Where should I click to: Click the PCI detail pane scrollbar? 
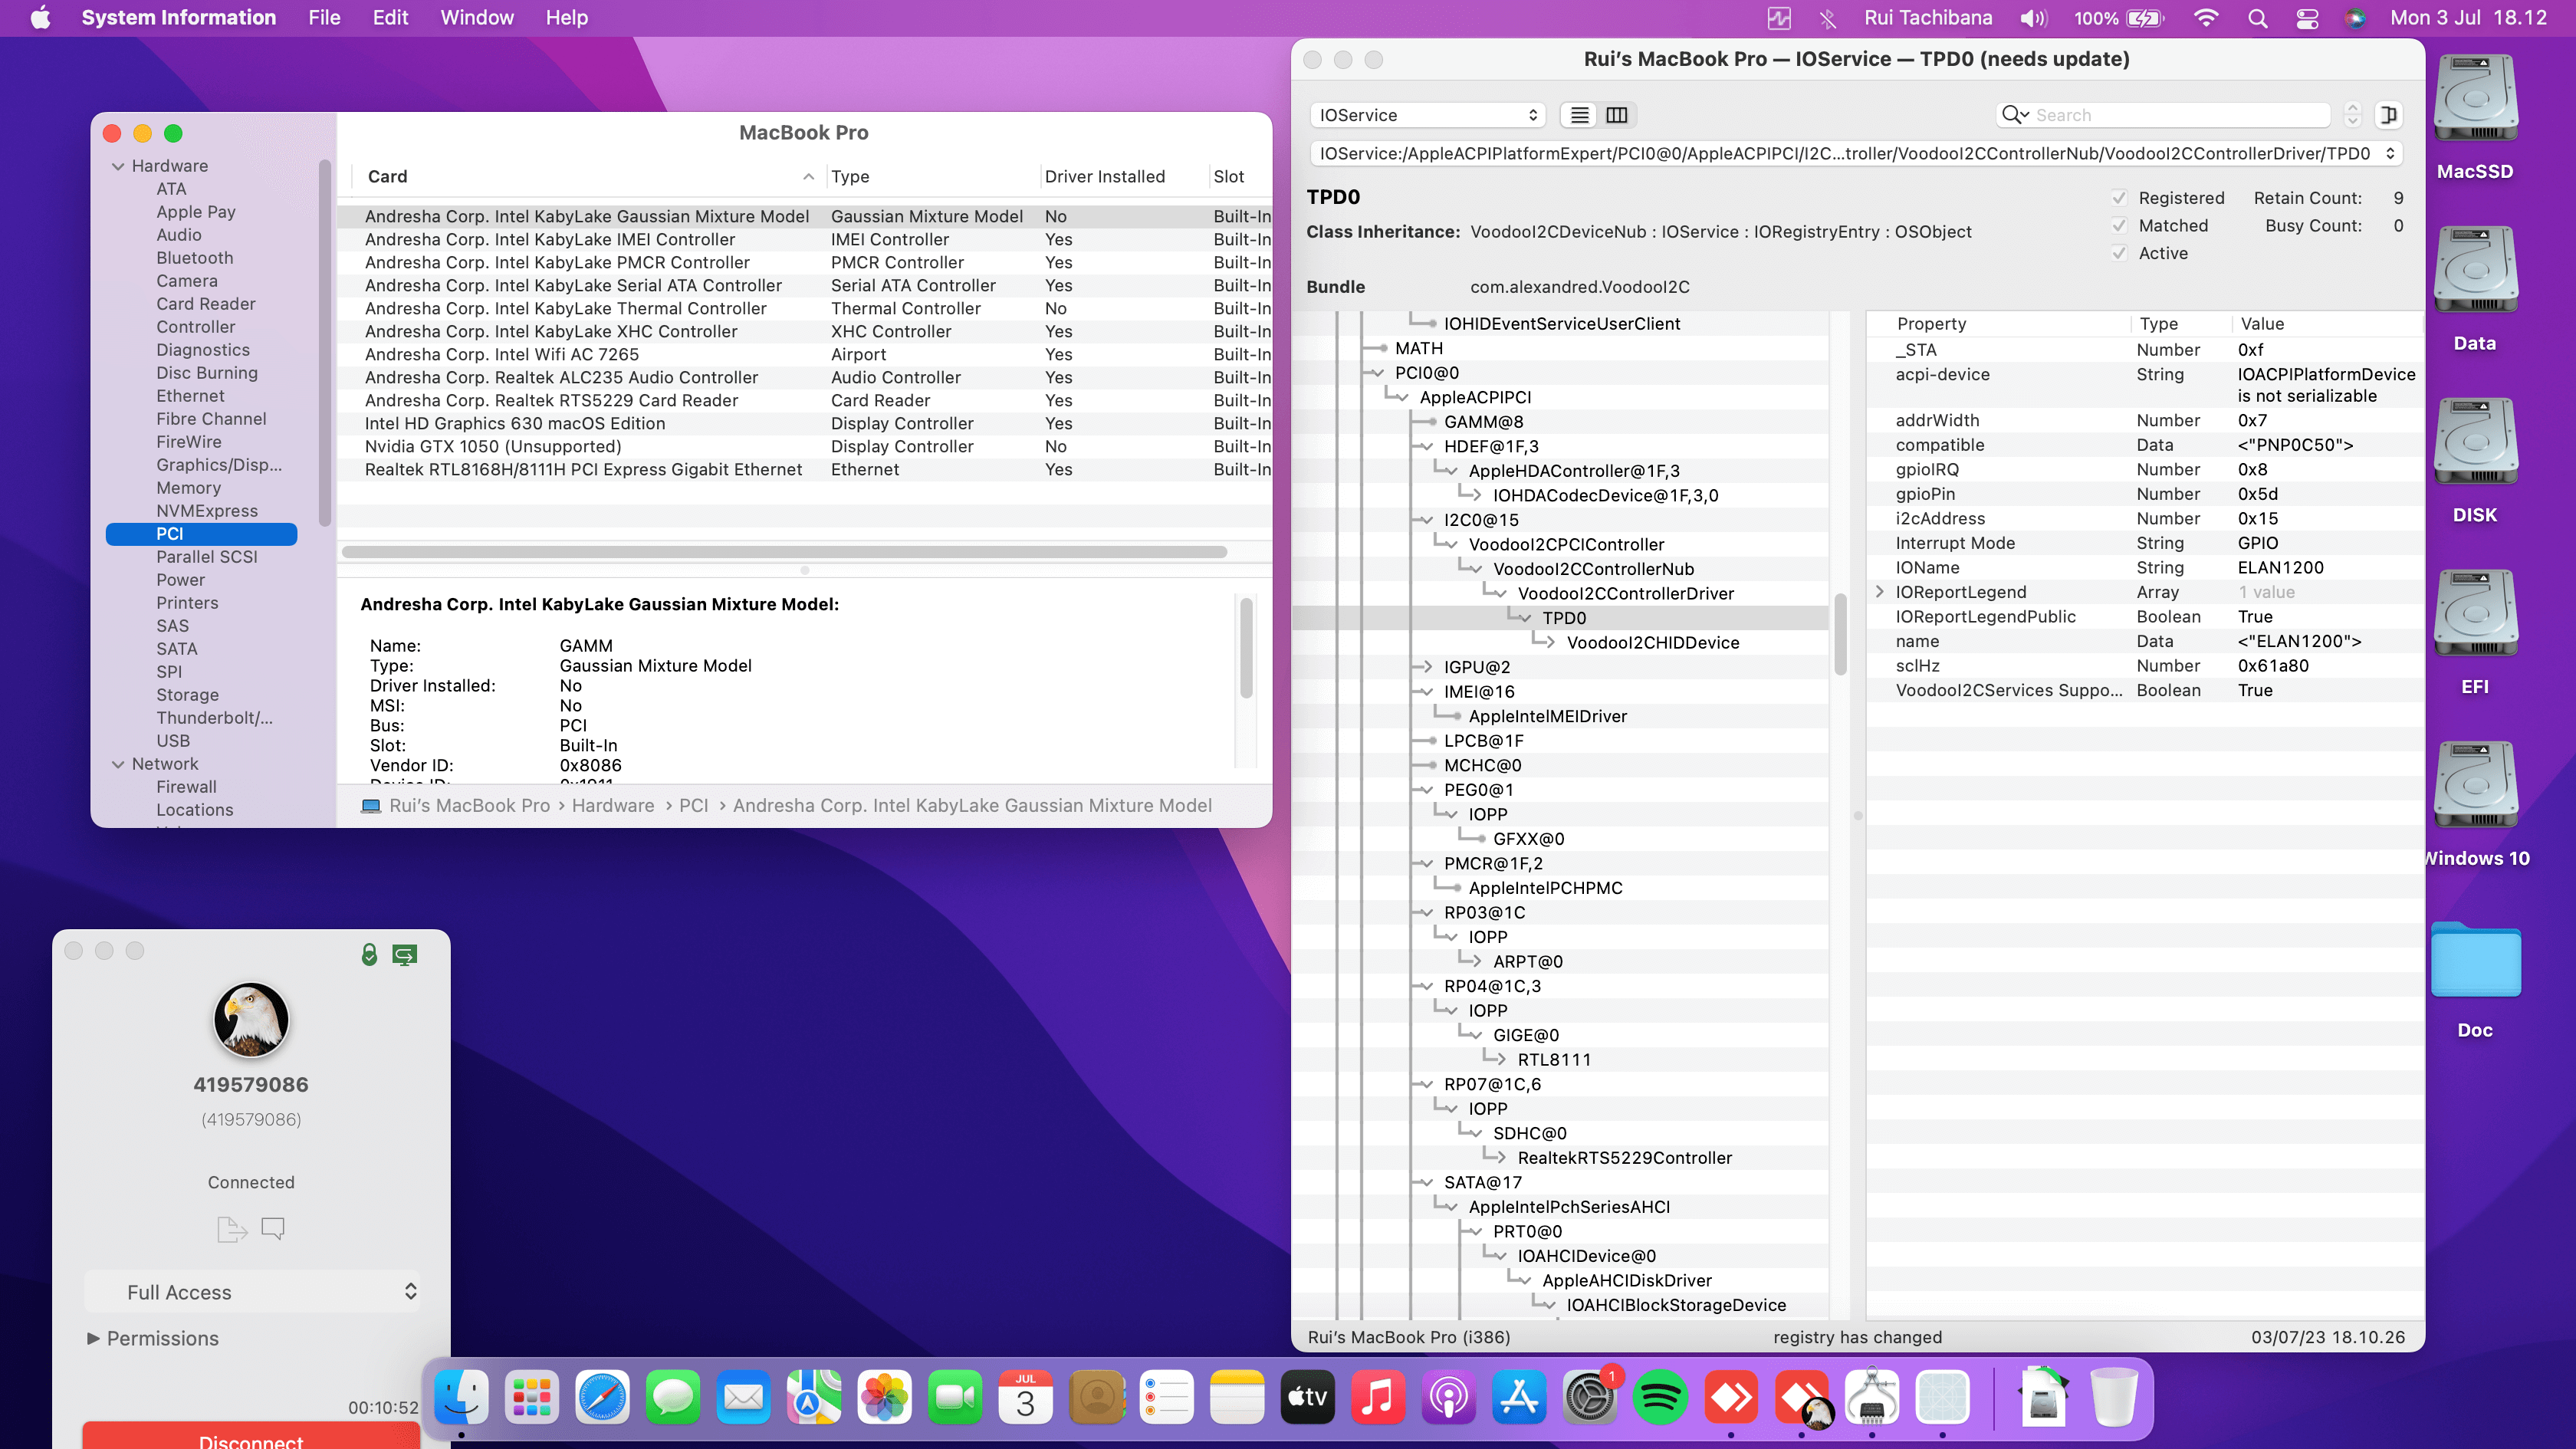pos(1246,646)
